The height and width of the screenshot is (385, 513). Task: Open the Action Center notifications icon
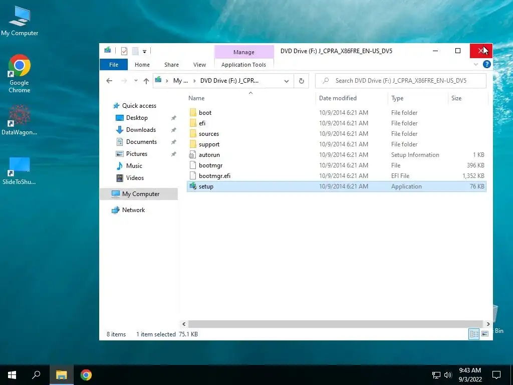496,375
